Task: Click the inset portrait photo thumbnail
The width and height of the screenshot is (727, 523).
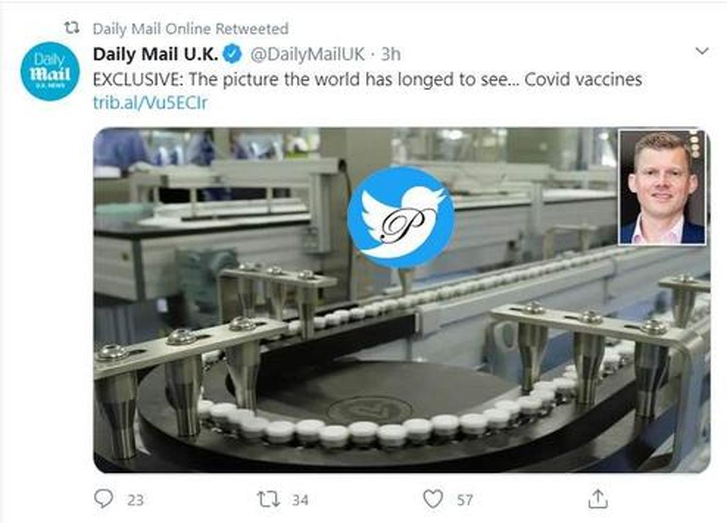Action: point(662,187)
